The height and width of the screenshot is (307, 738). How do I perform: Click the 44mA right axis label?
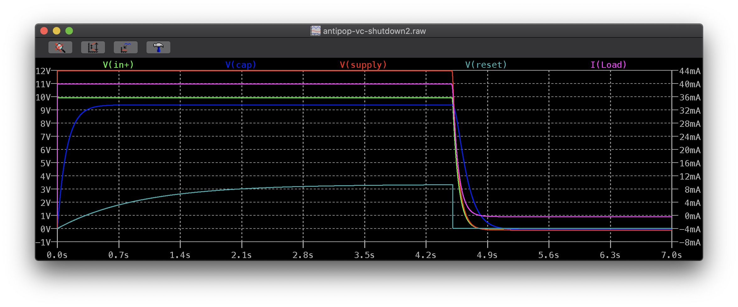690,71
